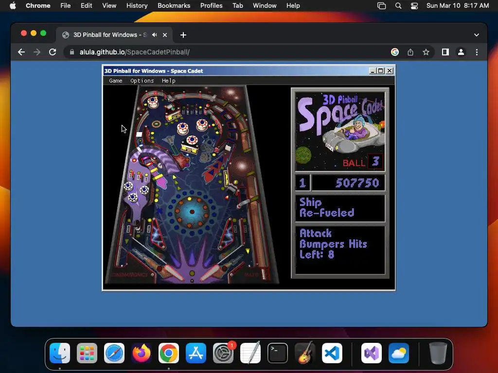The image size is (498, 373).
Task: Click the Chrome back arrow
Action: click(x=21, y=52)
